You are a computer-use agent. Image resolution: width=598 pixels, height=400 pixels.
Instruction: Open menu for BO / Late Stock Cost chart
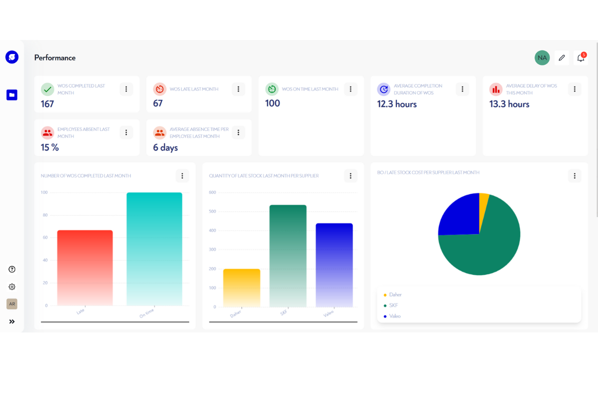click(x=574, y=175)
